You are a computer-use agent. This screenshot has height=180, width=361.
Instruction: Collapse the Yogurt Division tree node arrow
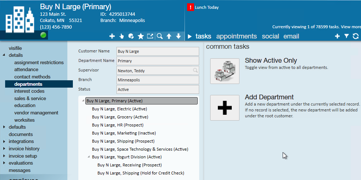point(89,157)
